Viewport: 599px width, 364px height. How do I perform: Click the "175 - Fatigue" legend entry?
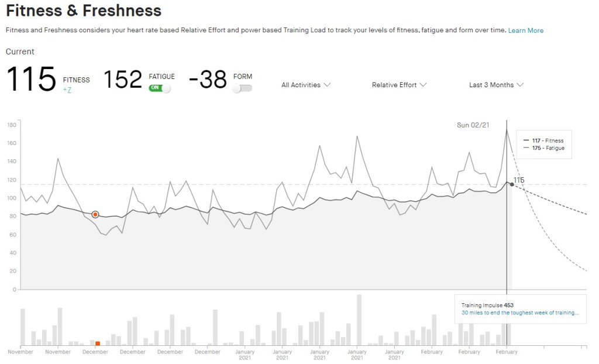pos(548,149)
